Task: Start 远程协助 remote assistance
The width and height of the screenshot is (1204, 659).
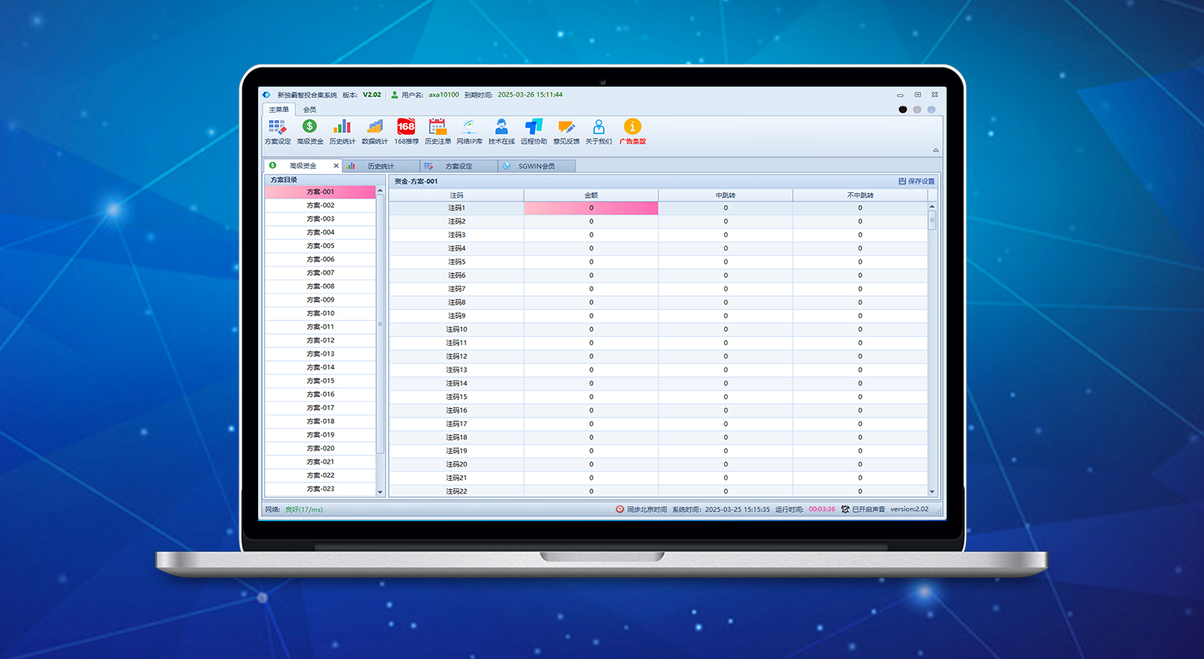Action: point(533,130)
